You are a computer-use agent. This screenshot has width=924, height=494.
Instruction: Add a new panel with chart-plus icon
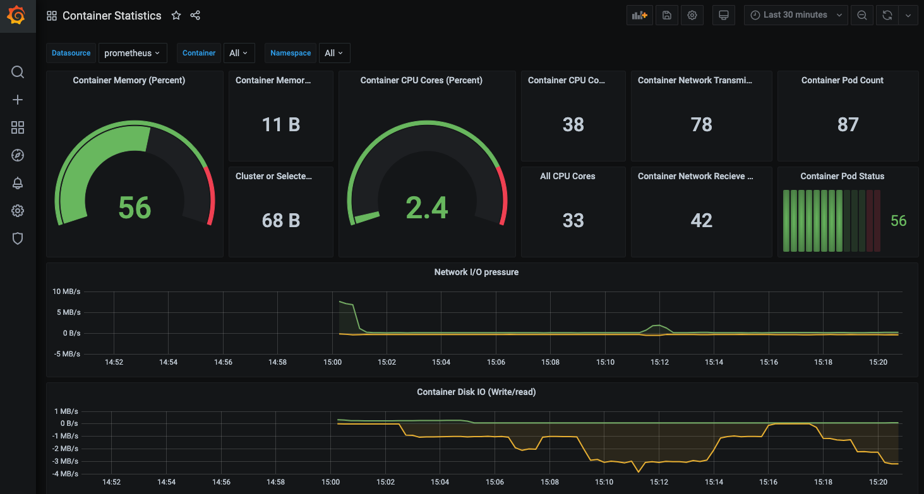point(640,15)
